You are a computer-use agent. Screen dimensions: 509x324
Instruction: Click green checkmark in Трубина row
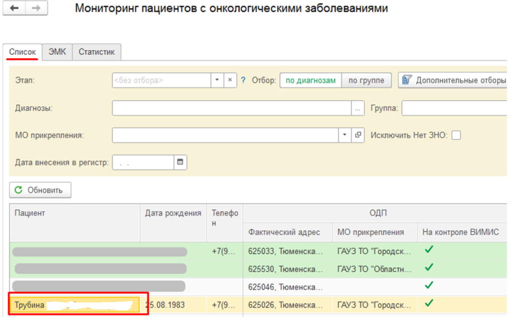[x=429, y=304]
